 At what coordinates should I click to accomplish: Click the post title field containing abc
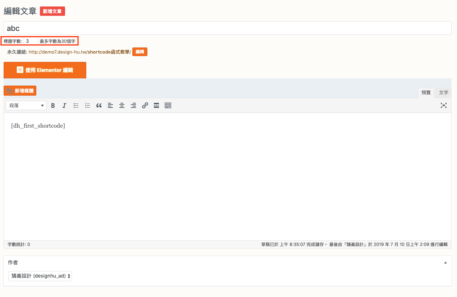[227, 28]
